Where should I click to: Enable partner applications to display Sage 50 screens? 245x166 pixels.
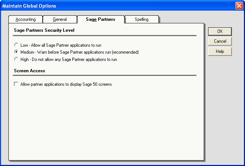tap(16, 84)
